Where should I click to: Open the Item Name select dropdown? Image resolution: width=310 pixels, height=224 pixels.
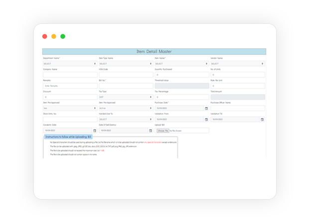(x=182, y=64)
